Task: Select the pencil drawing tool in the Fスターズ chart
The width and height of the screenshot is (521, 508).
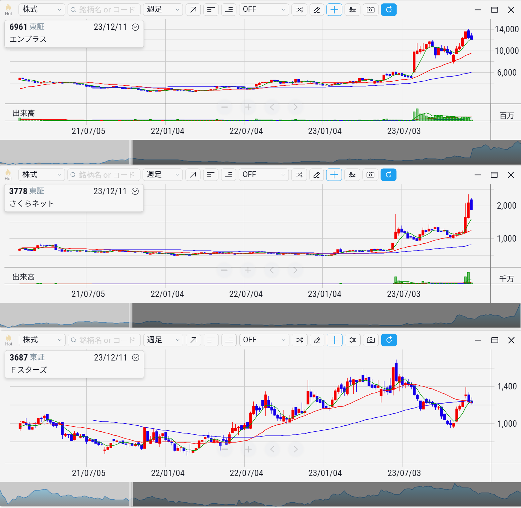Action: pos(317,340)
